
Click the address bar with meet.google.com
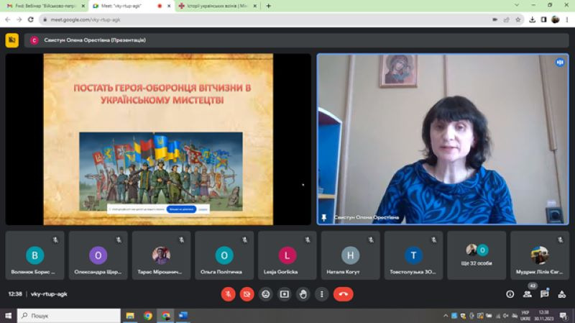click(282, 19)
